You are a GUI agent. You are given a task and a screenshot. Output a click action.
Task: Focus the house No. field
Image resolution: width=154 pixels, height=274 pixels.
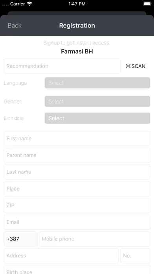[x=135, y=255]
